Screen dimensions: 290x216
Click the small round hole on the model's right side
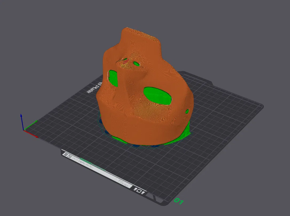tap(187, 111)
